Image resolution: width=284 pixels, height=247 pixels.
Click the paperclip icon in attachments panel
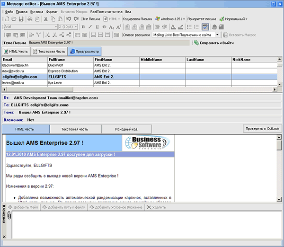9,215
